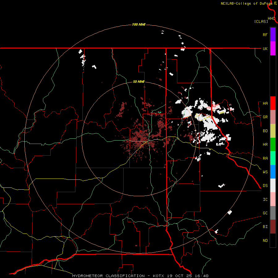278x278 pixels.
Task: Click the GC legend label
Action: tap(265, 213)
